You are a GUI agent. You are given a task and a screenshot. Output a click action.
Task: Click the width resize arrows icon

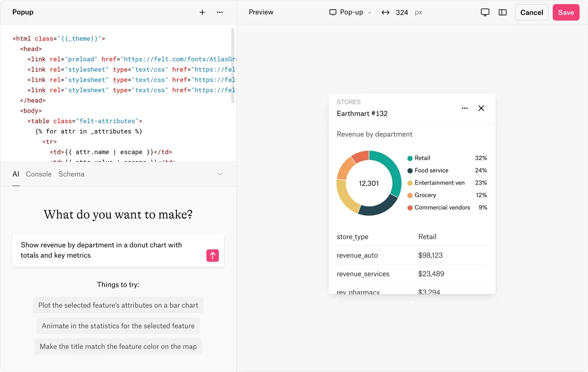[x=385, y=13]
